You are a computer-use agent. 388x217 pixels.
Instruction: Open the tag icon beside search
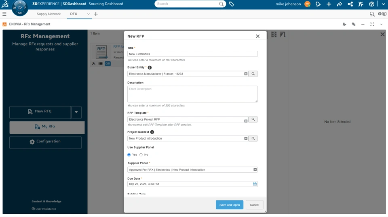coord(231,4)
